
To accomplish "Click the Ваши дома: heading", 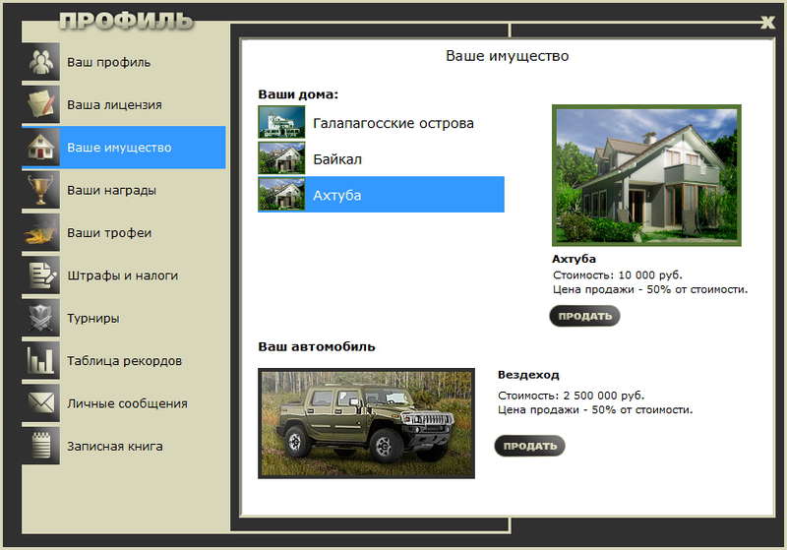I will (298, 94).
